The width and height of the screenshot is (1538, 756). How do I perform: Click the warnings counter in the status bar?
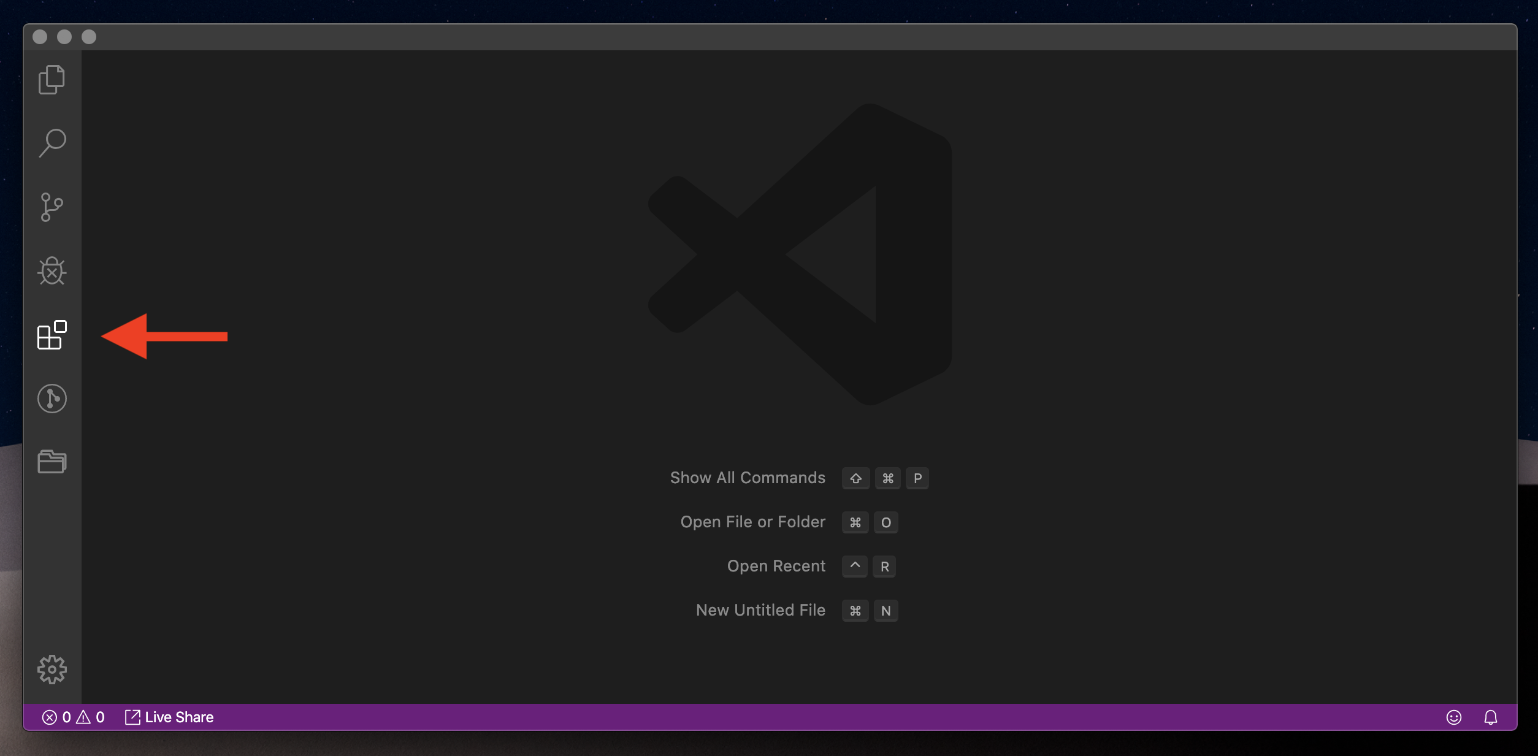[x=92, y=717]
